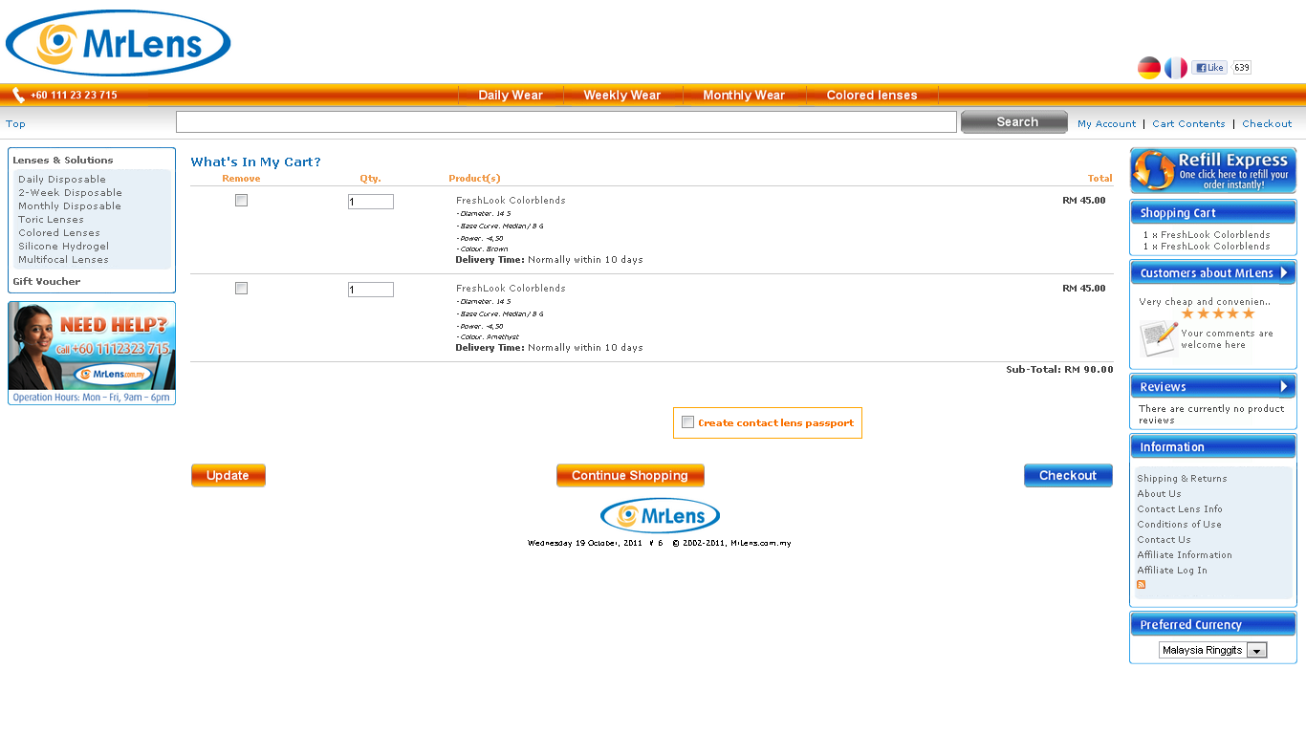Click the Facebook Like button
Image resolution: width=1306 pixels, height=734 pixels.
pyautogui.click(x=1209, y=68)
